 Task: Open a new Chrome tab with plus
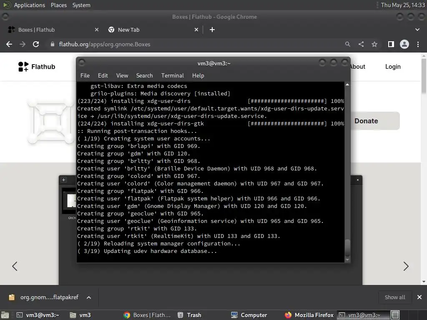[x=212, y=30]
